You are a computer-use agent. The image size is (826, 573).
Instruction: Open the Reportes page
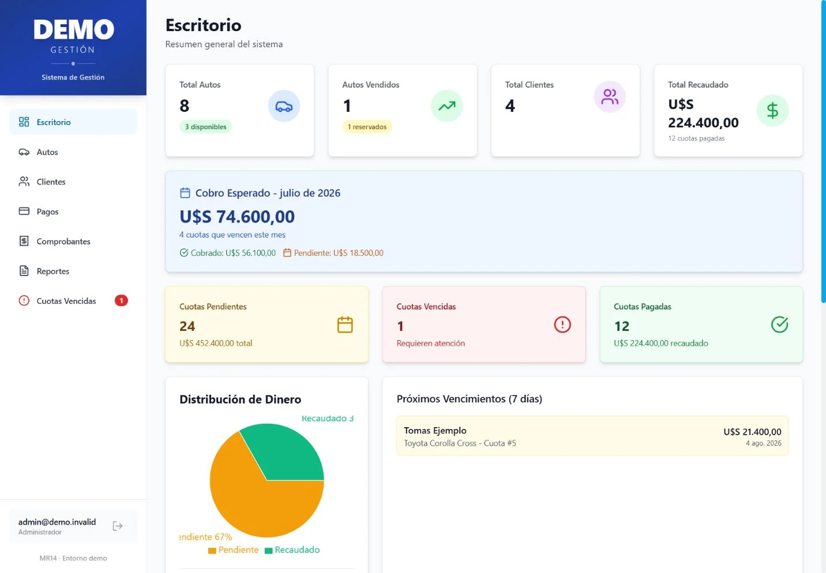pyautogui.click(x=73, y=271)
